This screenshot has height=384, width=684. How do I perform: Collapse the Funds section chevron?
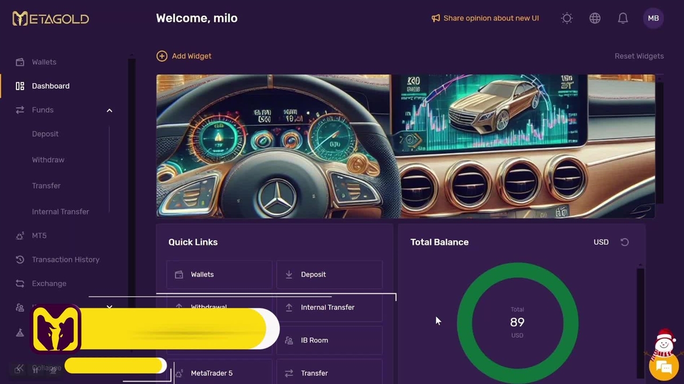coord(109,110)
